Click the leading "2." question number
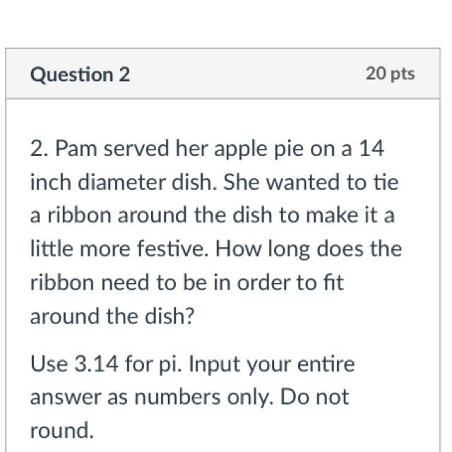Image resolution: width=452 pixels, height=452 pixels. pyautogui.click(x=39, y=149)
